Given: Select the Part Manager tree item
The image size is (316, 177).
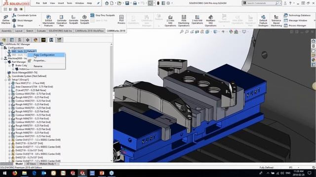Looking at the screenshot, I should (19, 62).
